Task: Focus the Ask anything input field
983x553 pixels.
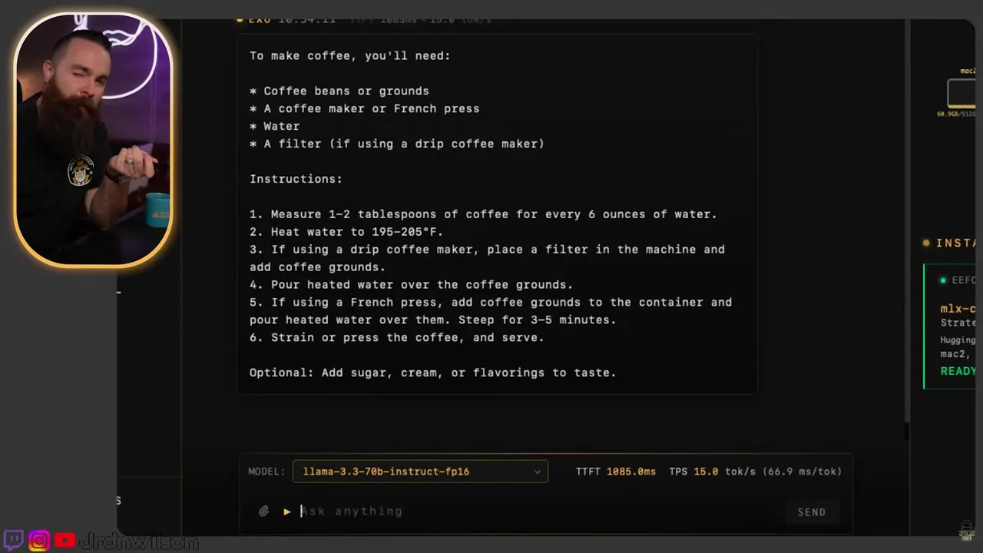Action: pos(538,512)
